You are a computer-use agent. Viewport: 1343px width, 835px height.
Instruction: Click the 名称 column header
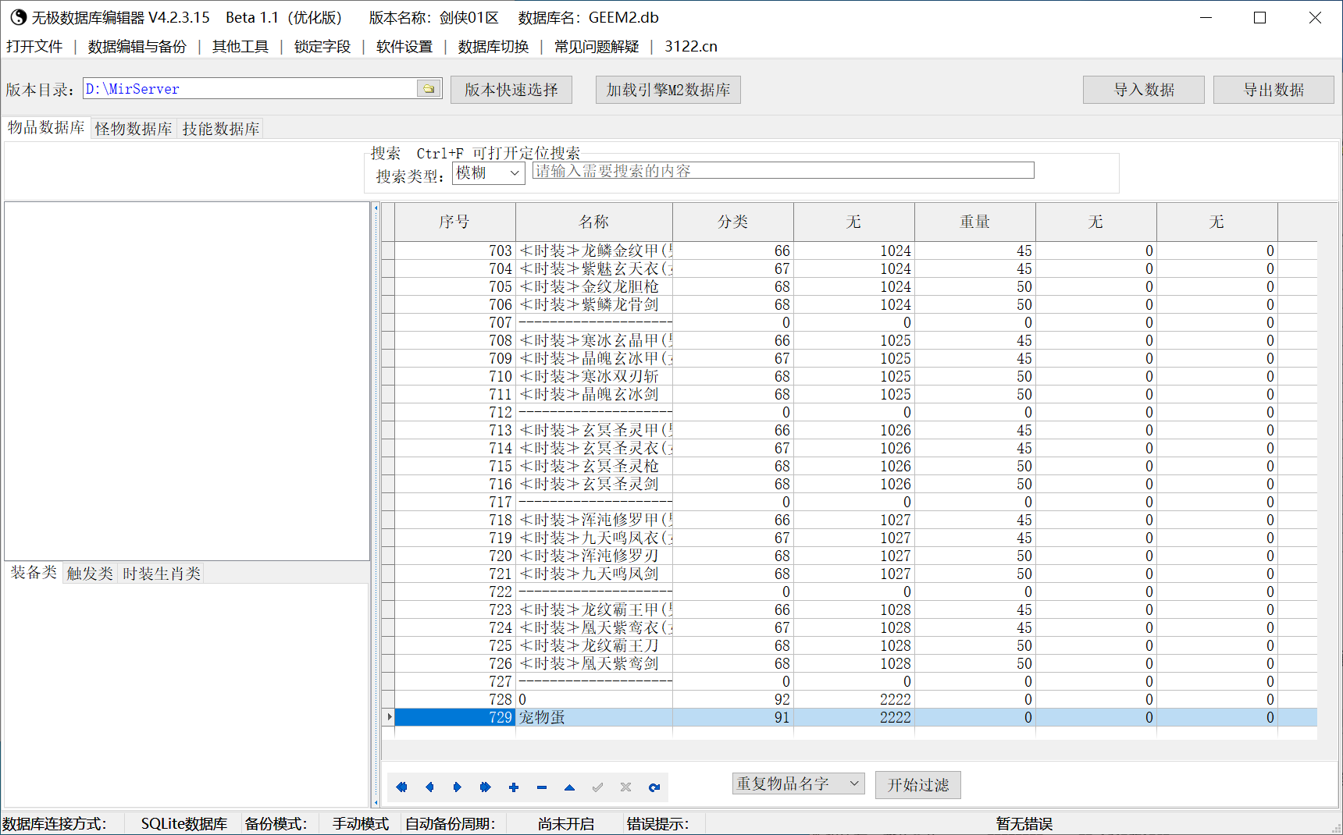pos(594,222)
